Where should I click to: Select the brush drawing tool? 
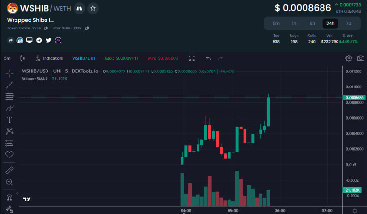point(9,108)
